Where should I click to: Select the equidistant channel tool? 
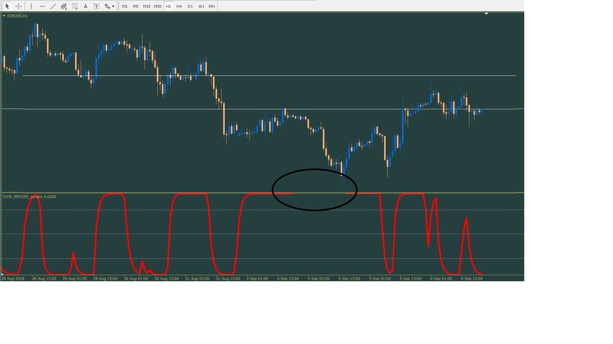pos(64,6)
